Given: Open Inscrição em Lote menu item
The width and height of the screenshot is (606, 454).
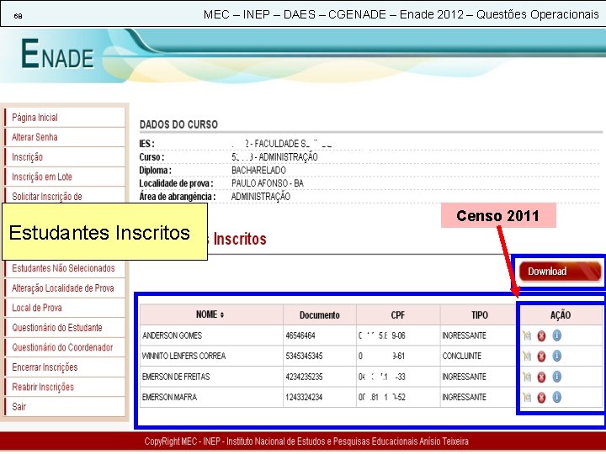Looking at the screenshot, I should click(x=42, y=177).
